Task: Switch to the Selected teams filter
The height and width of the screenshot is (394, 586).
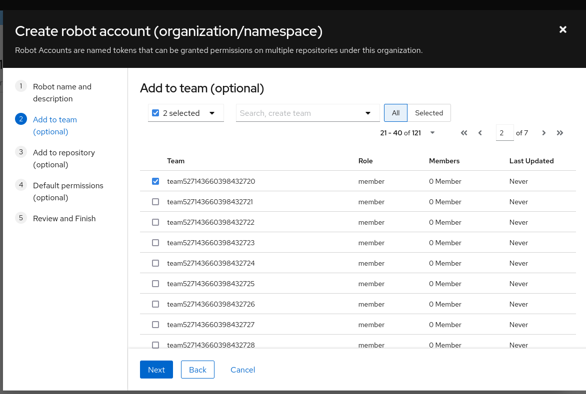Action: [x=428, y=113]
